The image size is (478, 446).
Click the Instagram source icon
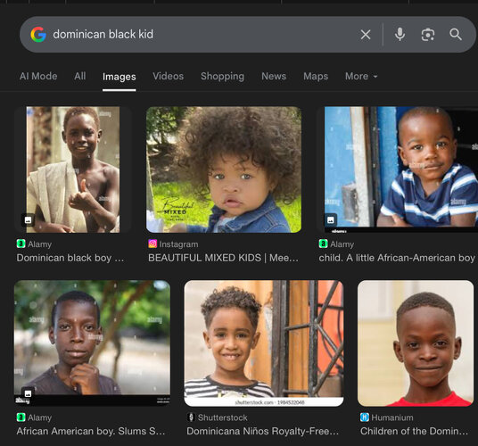tap(152, 244)
